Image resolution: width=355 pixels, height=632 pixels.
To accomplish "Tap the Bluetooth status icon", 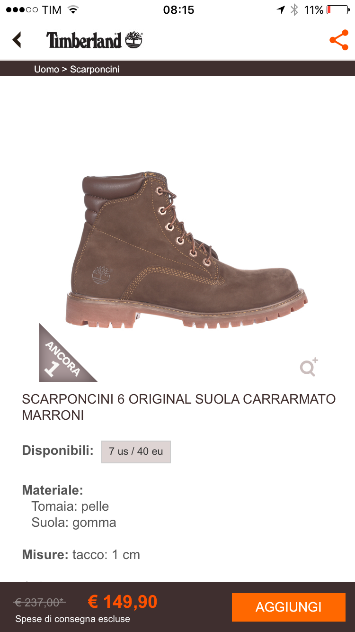I will [294, 9].
